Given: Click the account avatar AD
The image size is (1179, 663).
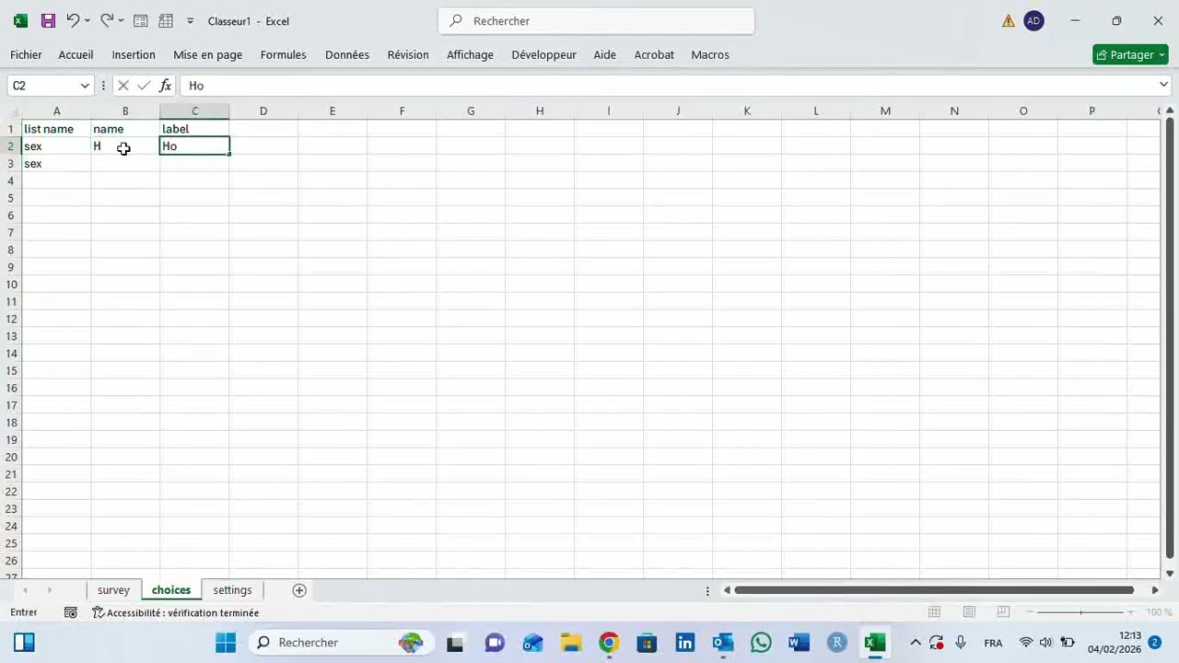Looking at the screenshot, I should coord(1033,20).
